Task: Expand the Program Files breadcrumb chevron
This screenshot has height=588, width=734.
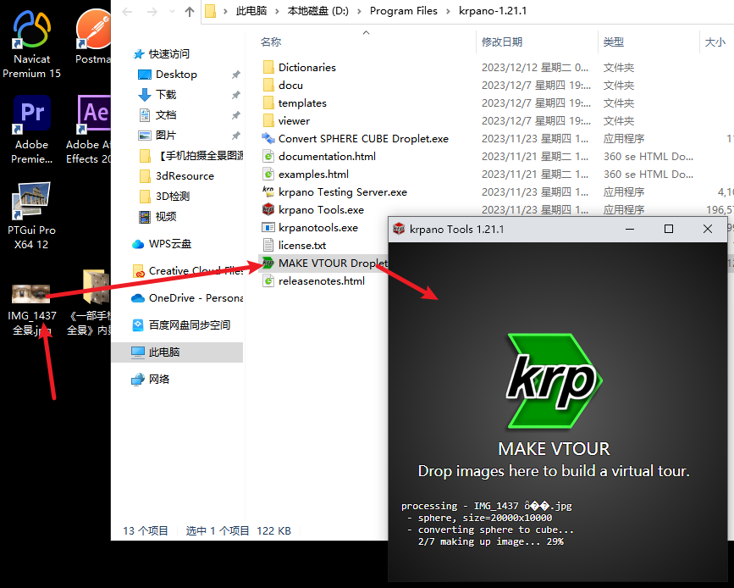Action: click(448, 11)
